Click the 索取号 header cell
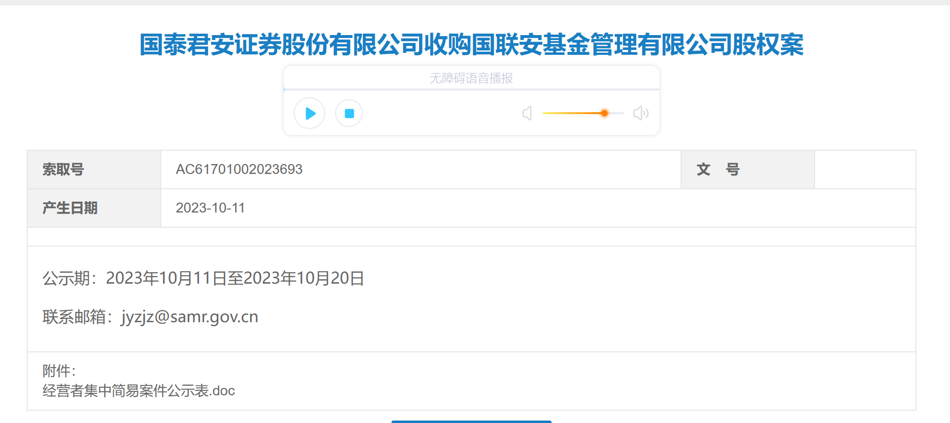The height and width of the screenshot is (423, 950). tap(94, 169)
